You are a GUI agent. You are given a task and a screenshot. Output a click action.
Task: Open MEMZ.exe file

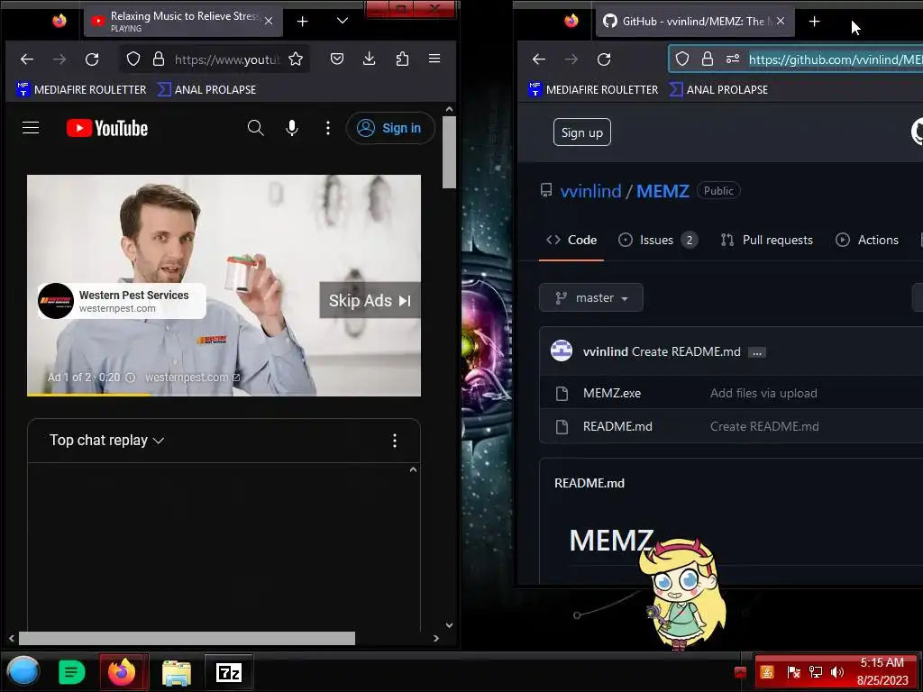(x=612, y=393)
